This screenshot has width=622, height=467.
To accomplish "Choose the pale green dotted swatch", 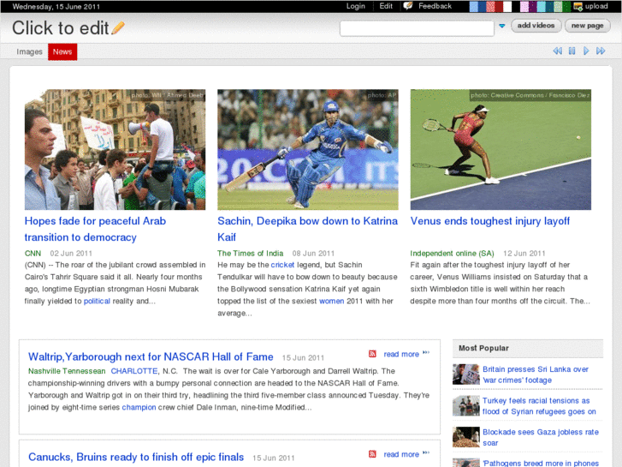I will [x=558, y=6].
